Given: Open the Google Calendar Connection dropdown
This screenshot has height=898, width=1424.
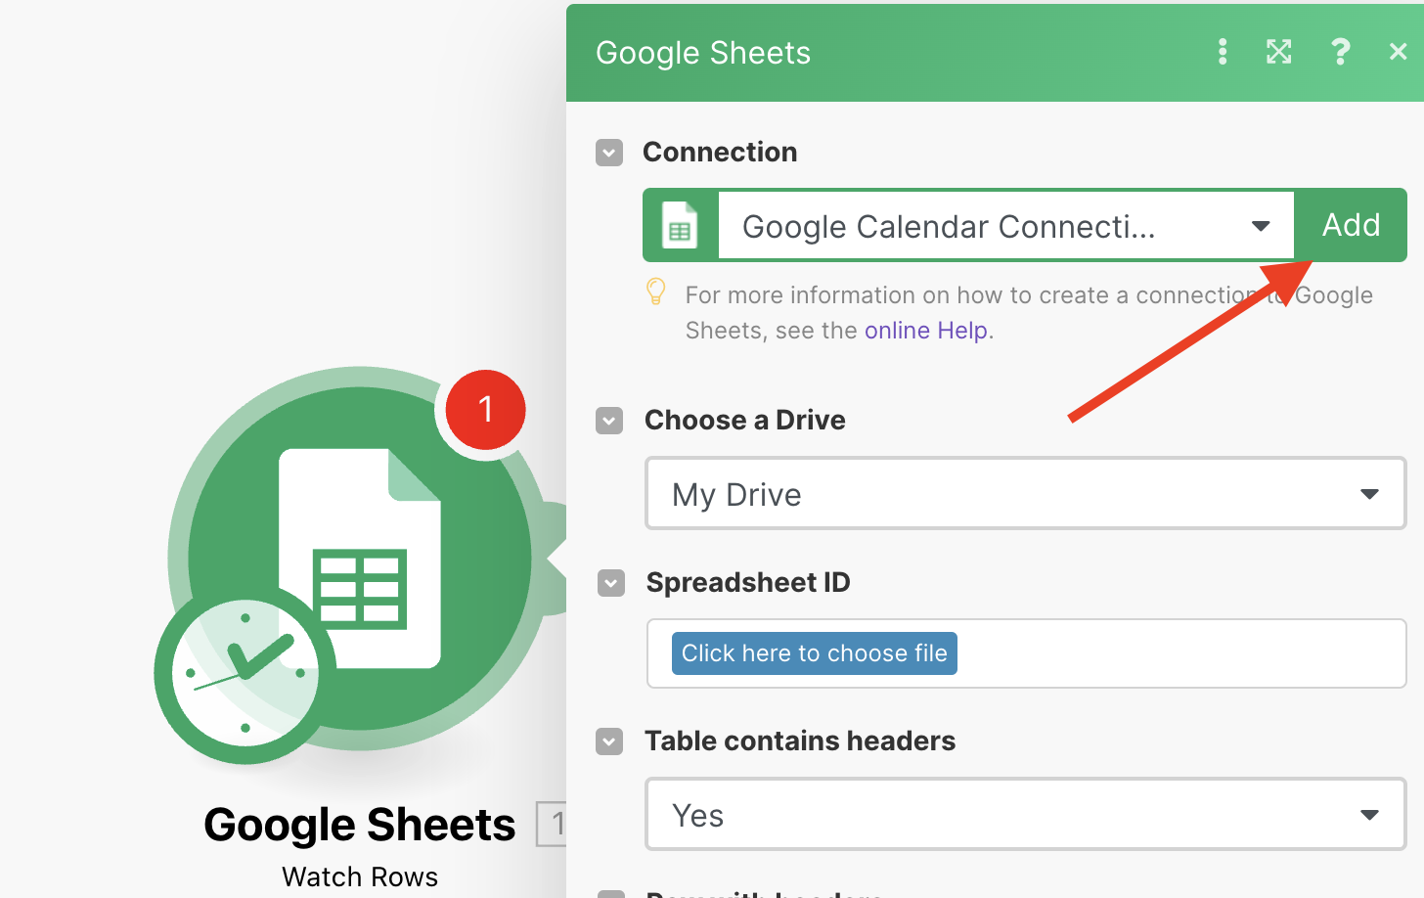Looking at the screenshot, I should point(1005,226).
